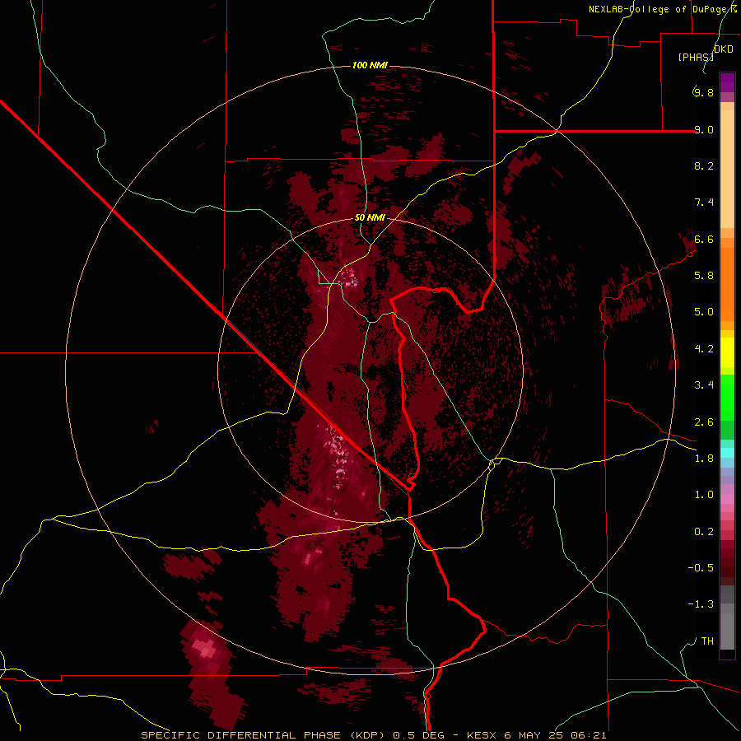The image size is (741, 741).
Task: Click the 9.0 value on the color scale
Action: (x=704, y=129)
